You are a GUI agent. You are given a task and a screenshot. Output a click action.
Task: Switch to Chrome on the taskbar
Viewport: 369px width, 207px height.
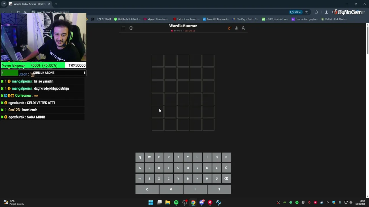(x=193, y=202)
